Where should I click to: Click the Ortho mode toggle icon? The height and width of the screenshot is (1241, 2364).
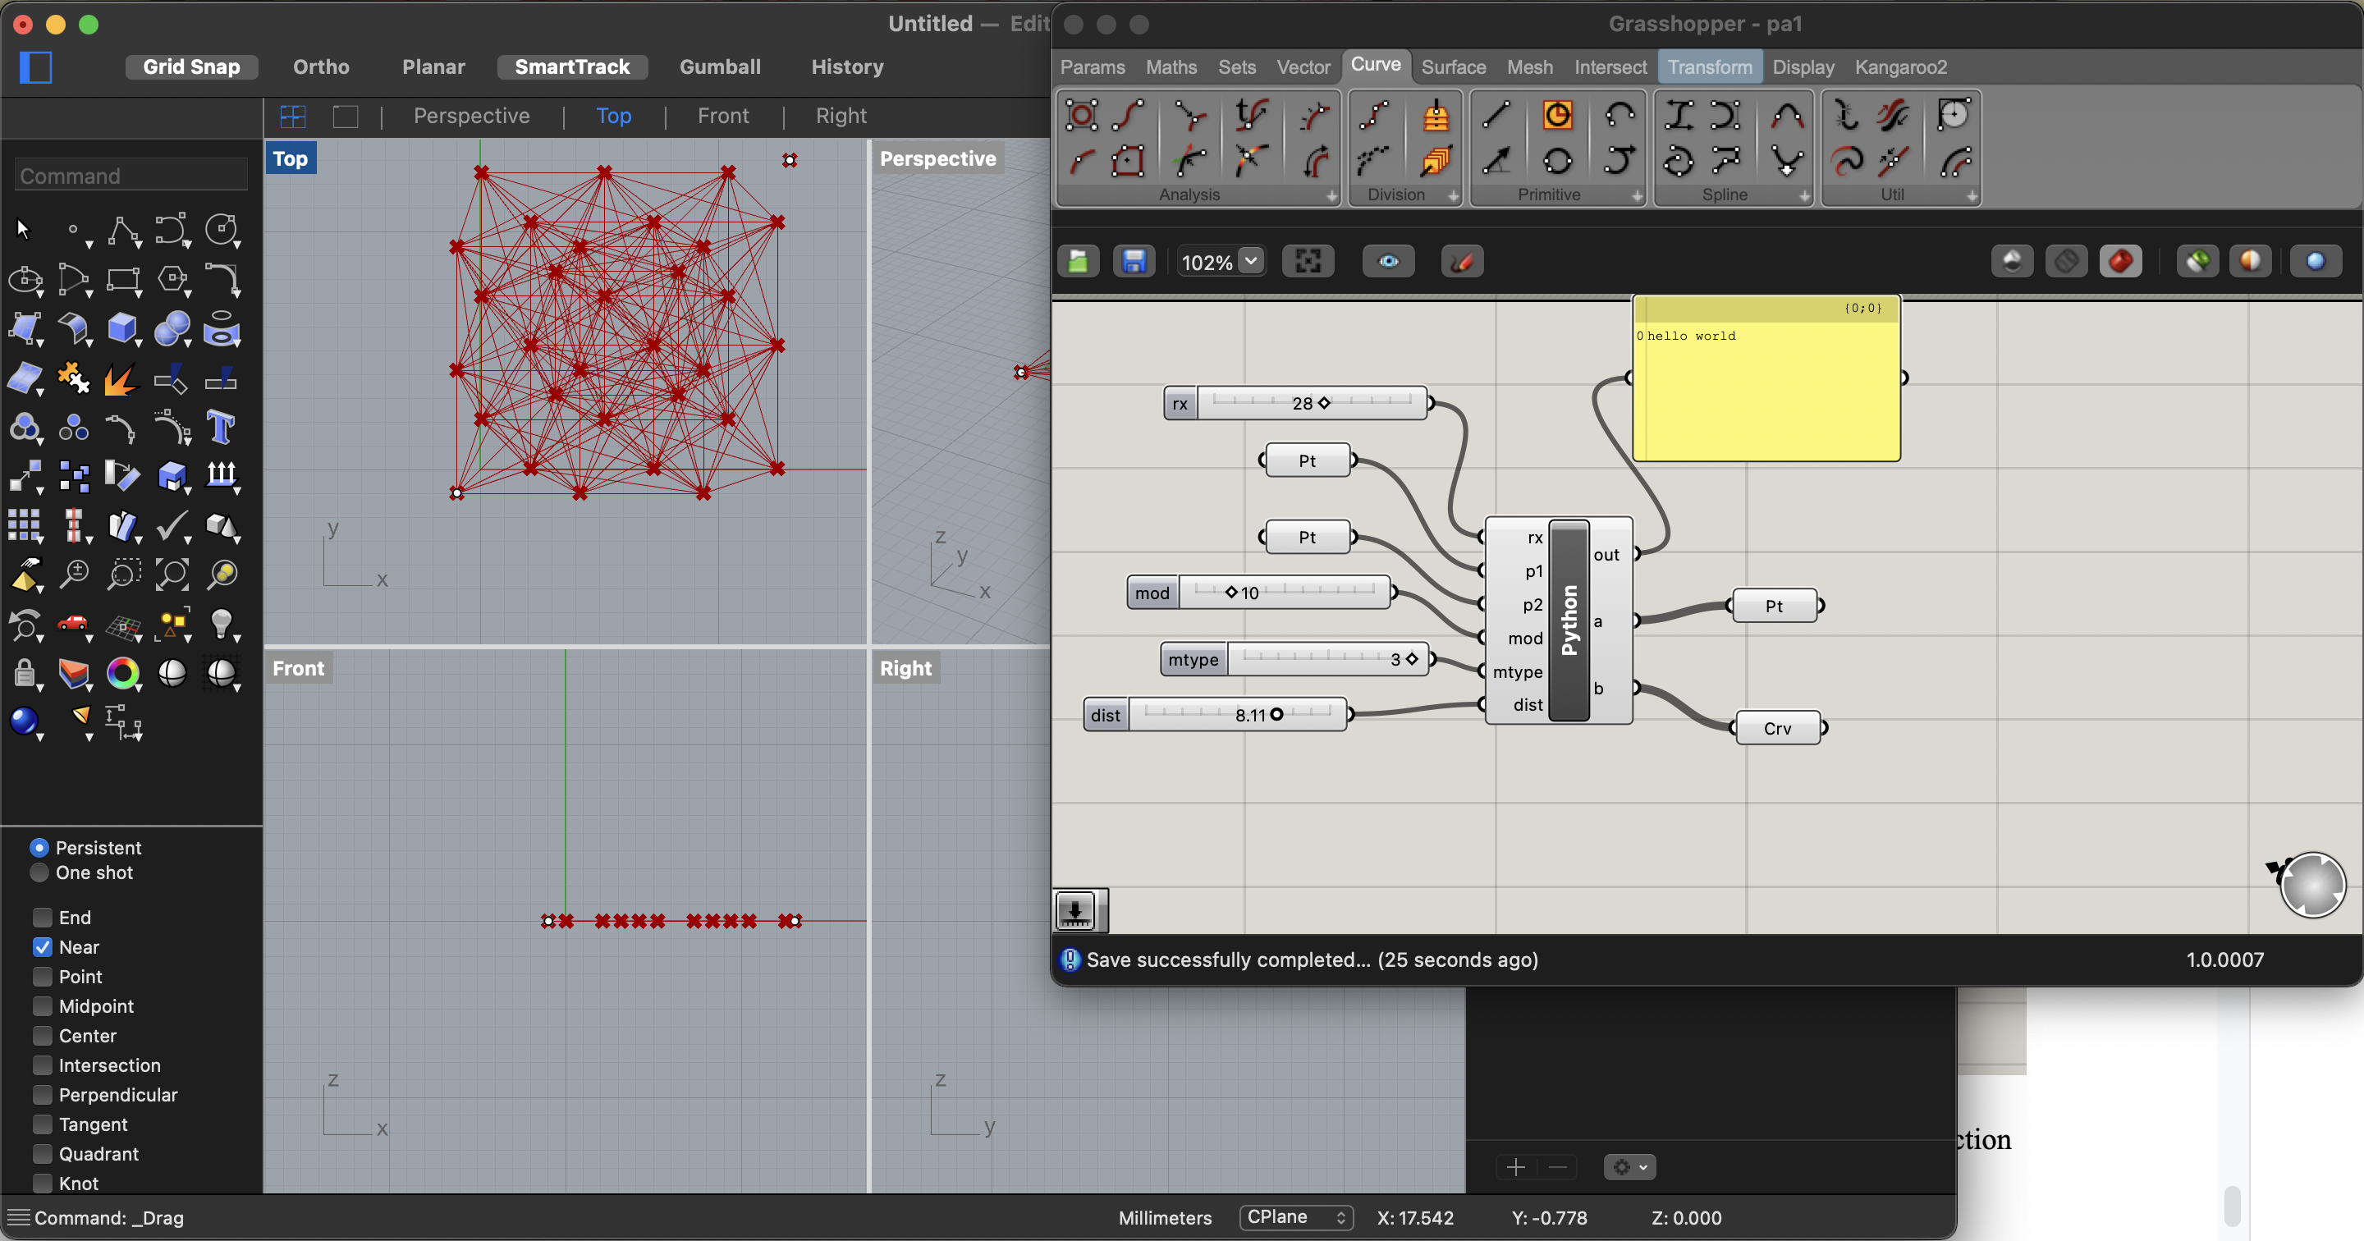point(319,66)
